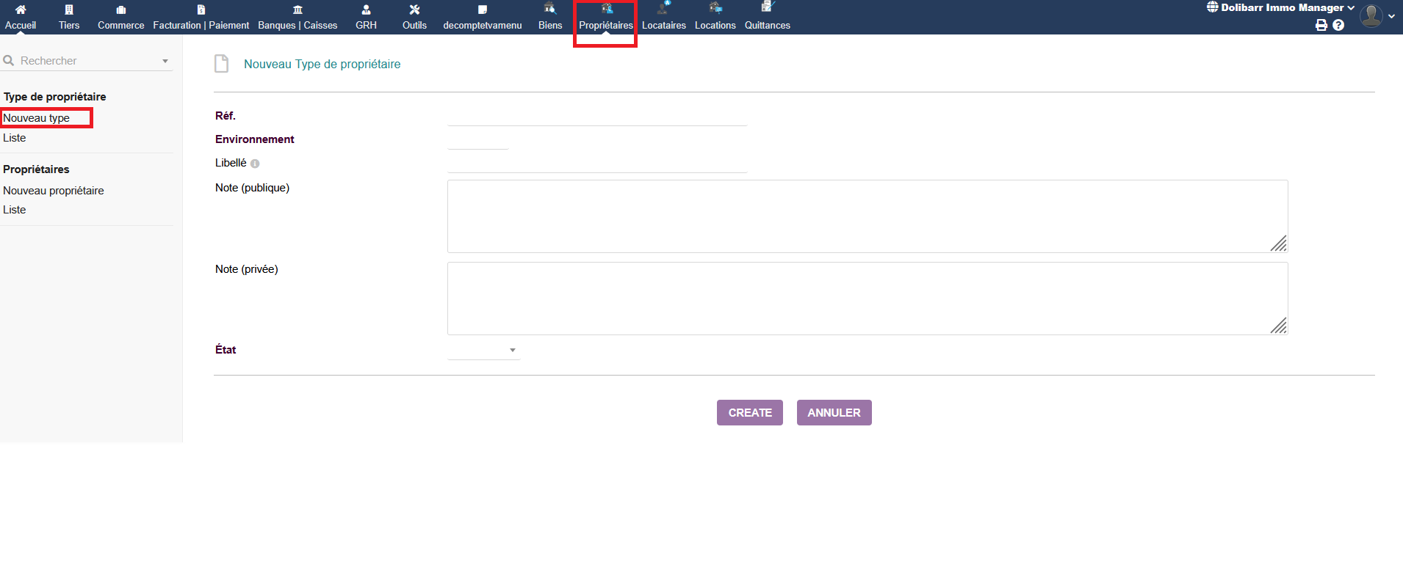The height and width of the screenshot is (567, 1403).
Task: Click inside the Note (publique) text area
Action: (867, 216)
